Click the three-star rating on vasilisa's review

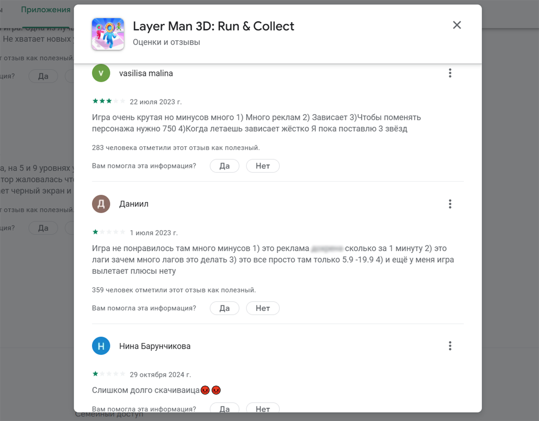coord(109,101)
